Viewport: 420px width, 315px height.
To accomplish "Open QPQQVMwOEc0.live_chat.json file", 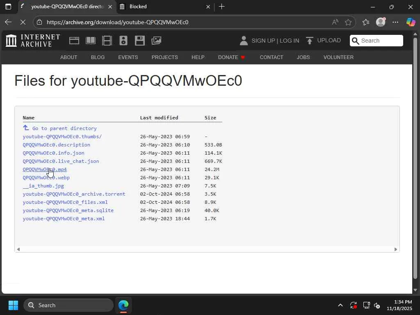I will [x=61, y=161].
